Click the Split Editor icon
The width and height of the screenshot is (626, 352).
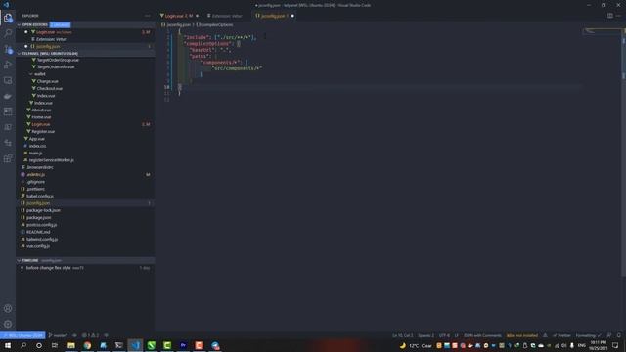[610, 16]
